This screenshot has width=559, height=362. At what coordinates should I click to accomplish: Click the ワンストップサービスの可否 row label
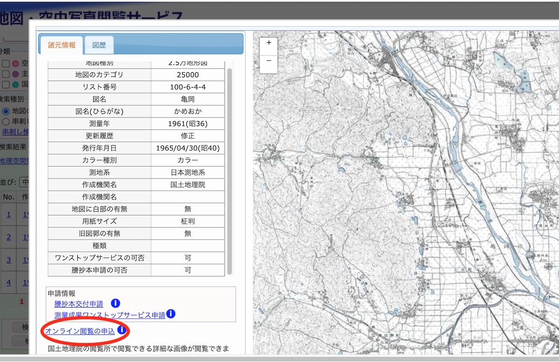click(x=99, y=258)
